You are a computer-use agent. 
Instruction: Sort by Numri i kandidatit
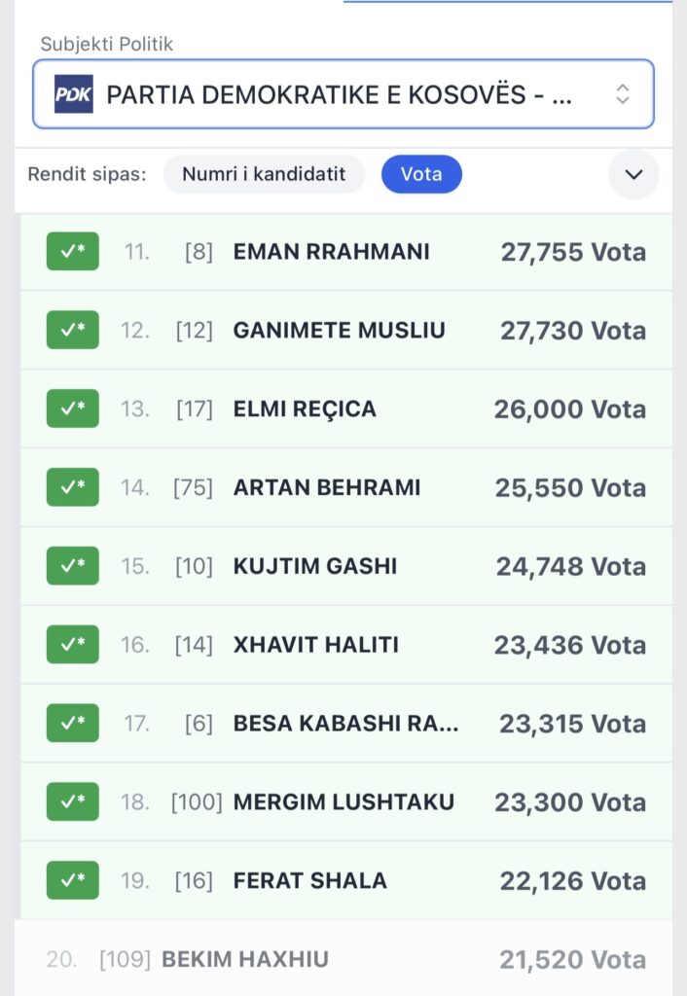264,175
